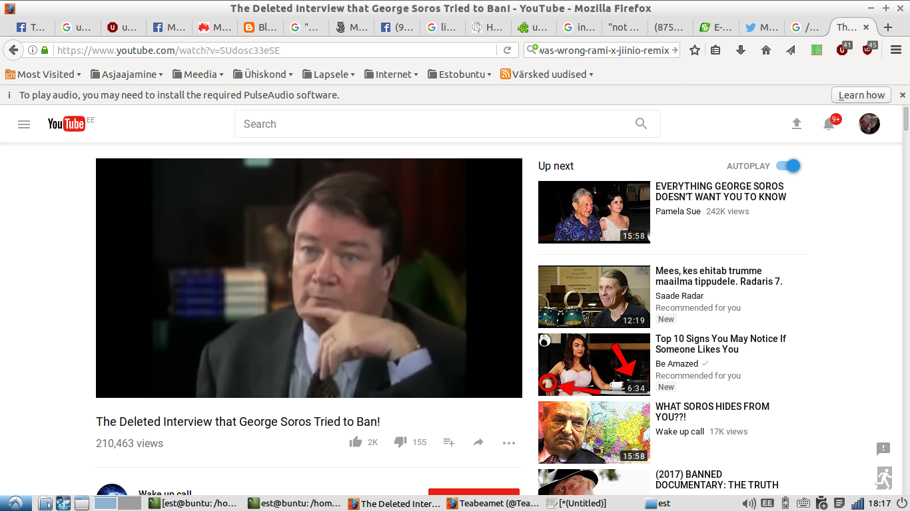Click the Firefox search box
This screenshot has width=910, height=511.
(603, 50)
